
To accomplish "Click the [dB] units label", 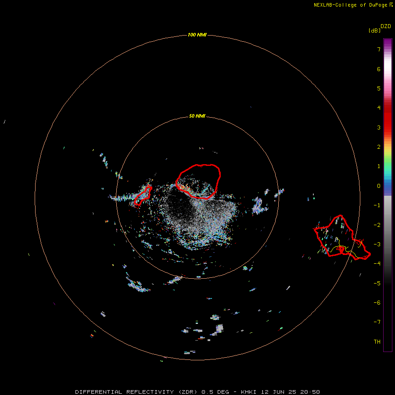I will (374, 31).
